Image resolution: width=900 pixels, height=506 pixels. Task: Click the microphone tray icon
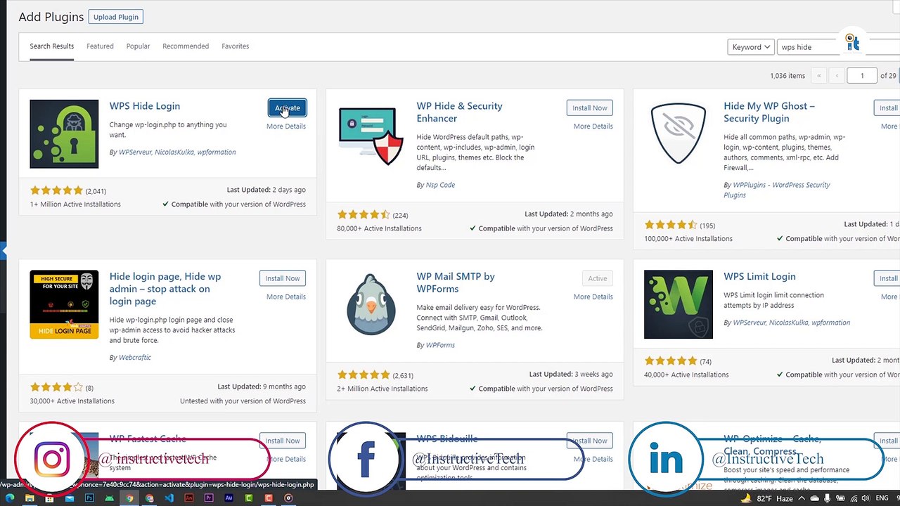[x=827, y=498]
